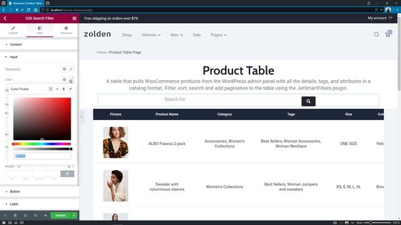401x225 pixels.
Task: Click the Preview Changes eye icon
Action: click(x=46, y=216)
